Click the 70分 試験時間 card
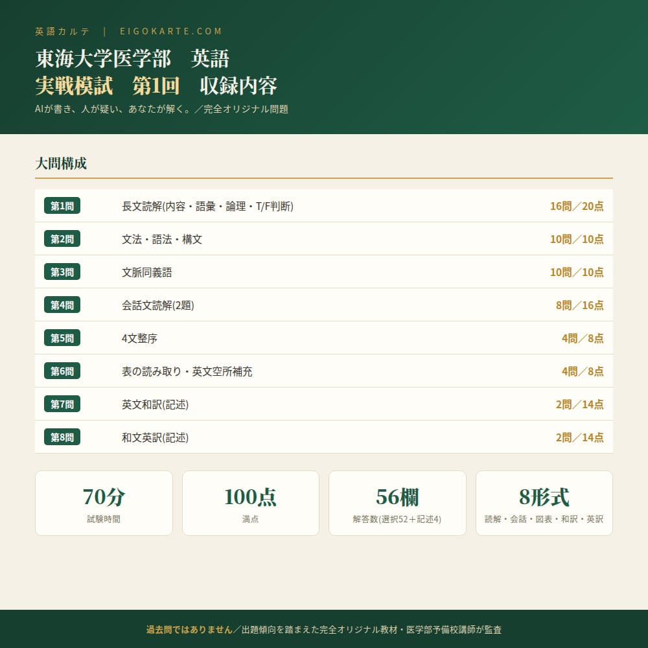Screen dimensions: 648x648 [x=104, y=503]
